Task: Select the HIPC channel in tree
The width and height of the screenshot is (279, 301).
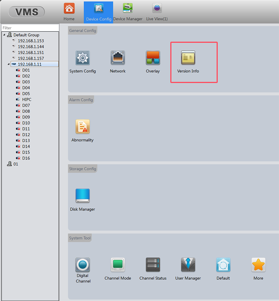Action: [x=27, y=100]
